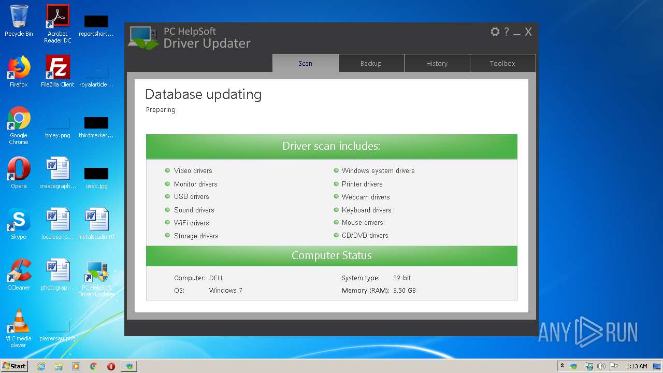Switch to the Scan tab
The image size is (663, 373).
pos(306,63)
